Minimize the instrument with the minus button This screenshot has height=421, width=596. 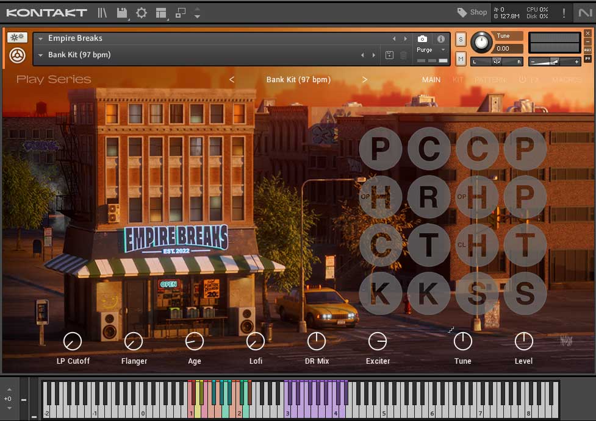click(587, 41)
